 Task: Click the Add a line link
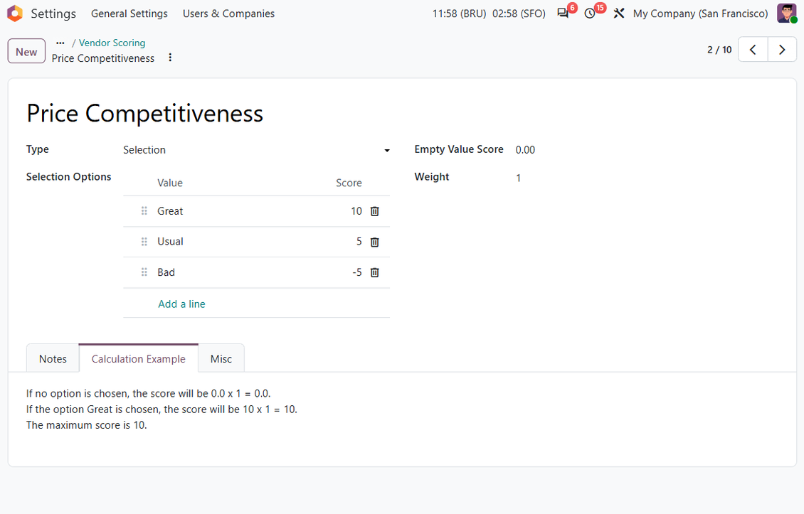pyautogui.click(x=181, y=304)
